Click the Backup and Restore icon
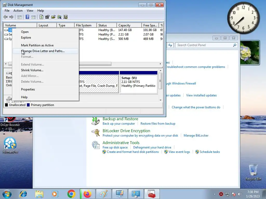The image size is (266, 199). (x=96, y=121)
